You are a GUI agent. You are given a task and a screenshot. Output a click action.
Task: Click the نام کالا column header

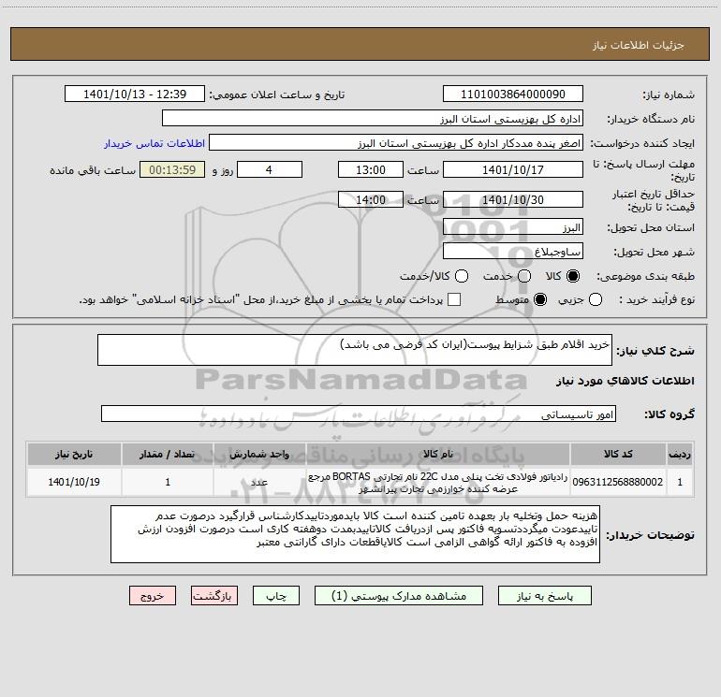click(x=438, y=454)
